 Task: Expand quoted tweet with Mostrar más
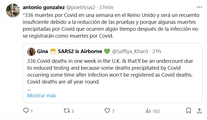point(41,96)
